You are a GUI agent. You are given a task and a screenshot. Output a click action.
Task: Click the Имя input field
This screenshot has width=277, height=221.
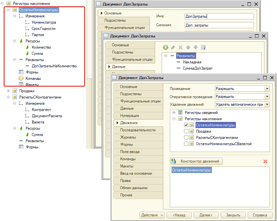point(219,16)
